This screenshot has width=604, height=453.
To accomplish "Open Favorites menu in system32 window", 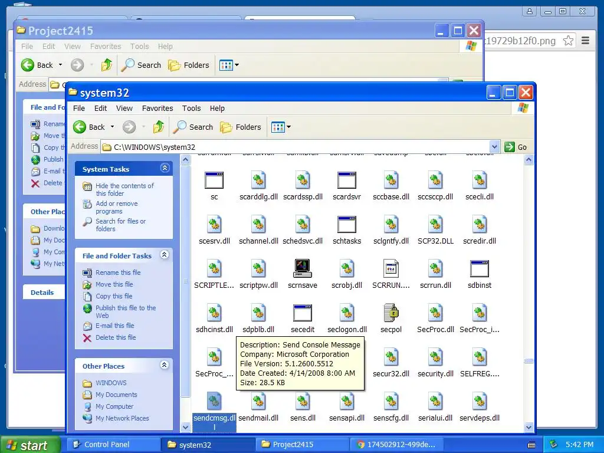I will [157, 109].
